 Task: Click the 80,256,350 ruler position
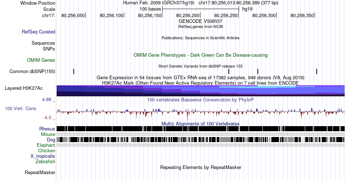[x=302, y=15]
